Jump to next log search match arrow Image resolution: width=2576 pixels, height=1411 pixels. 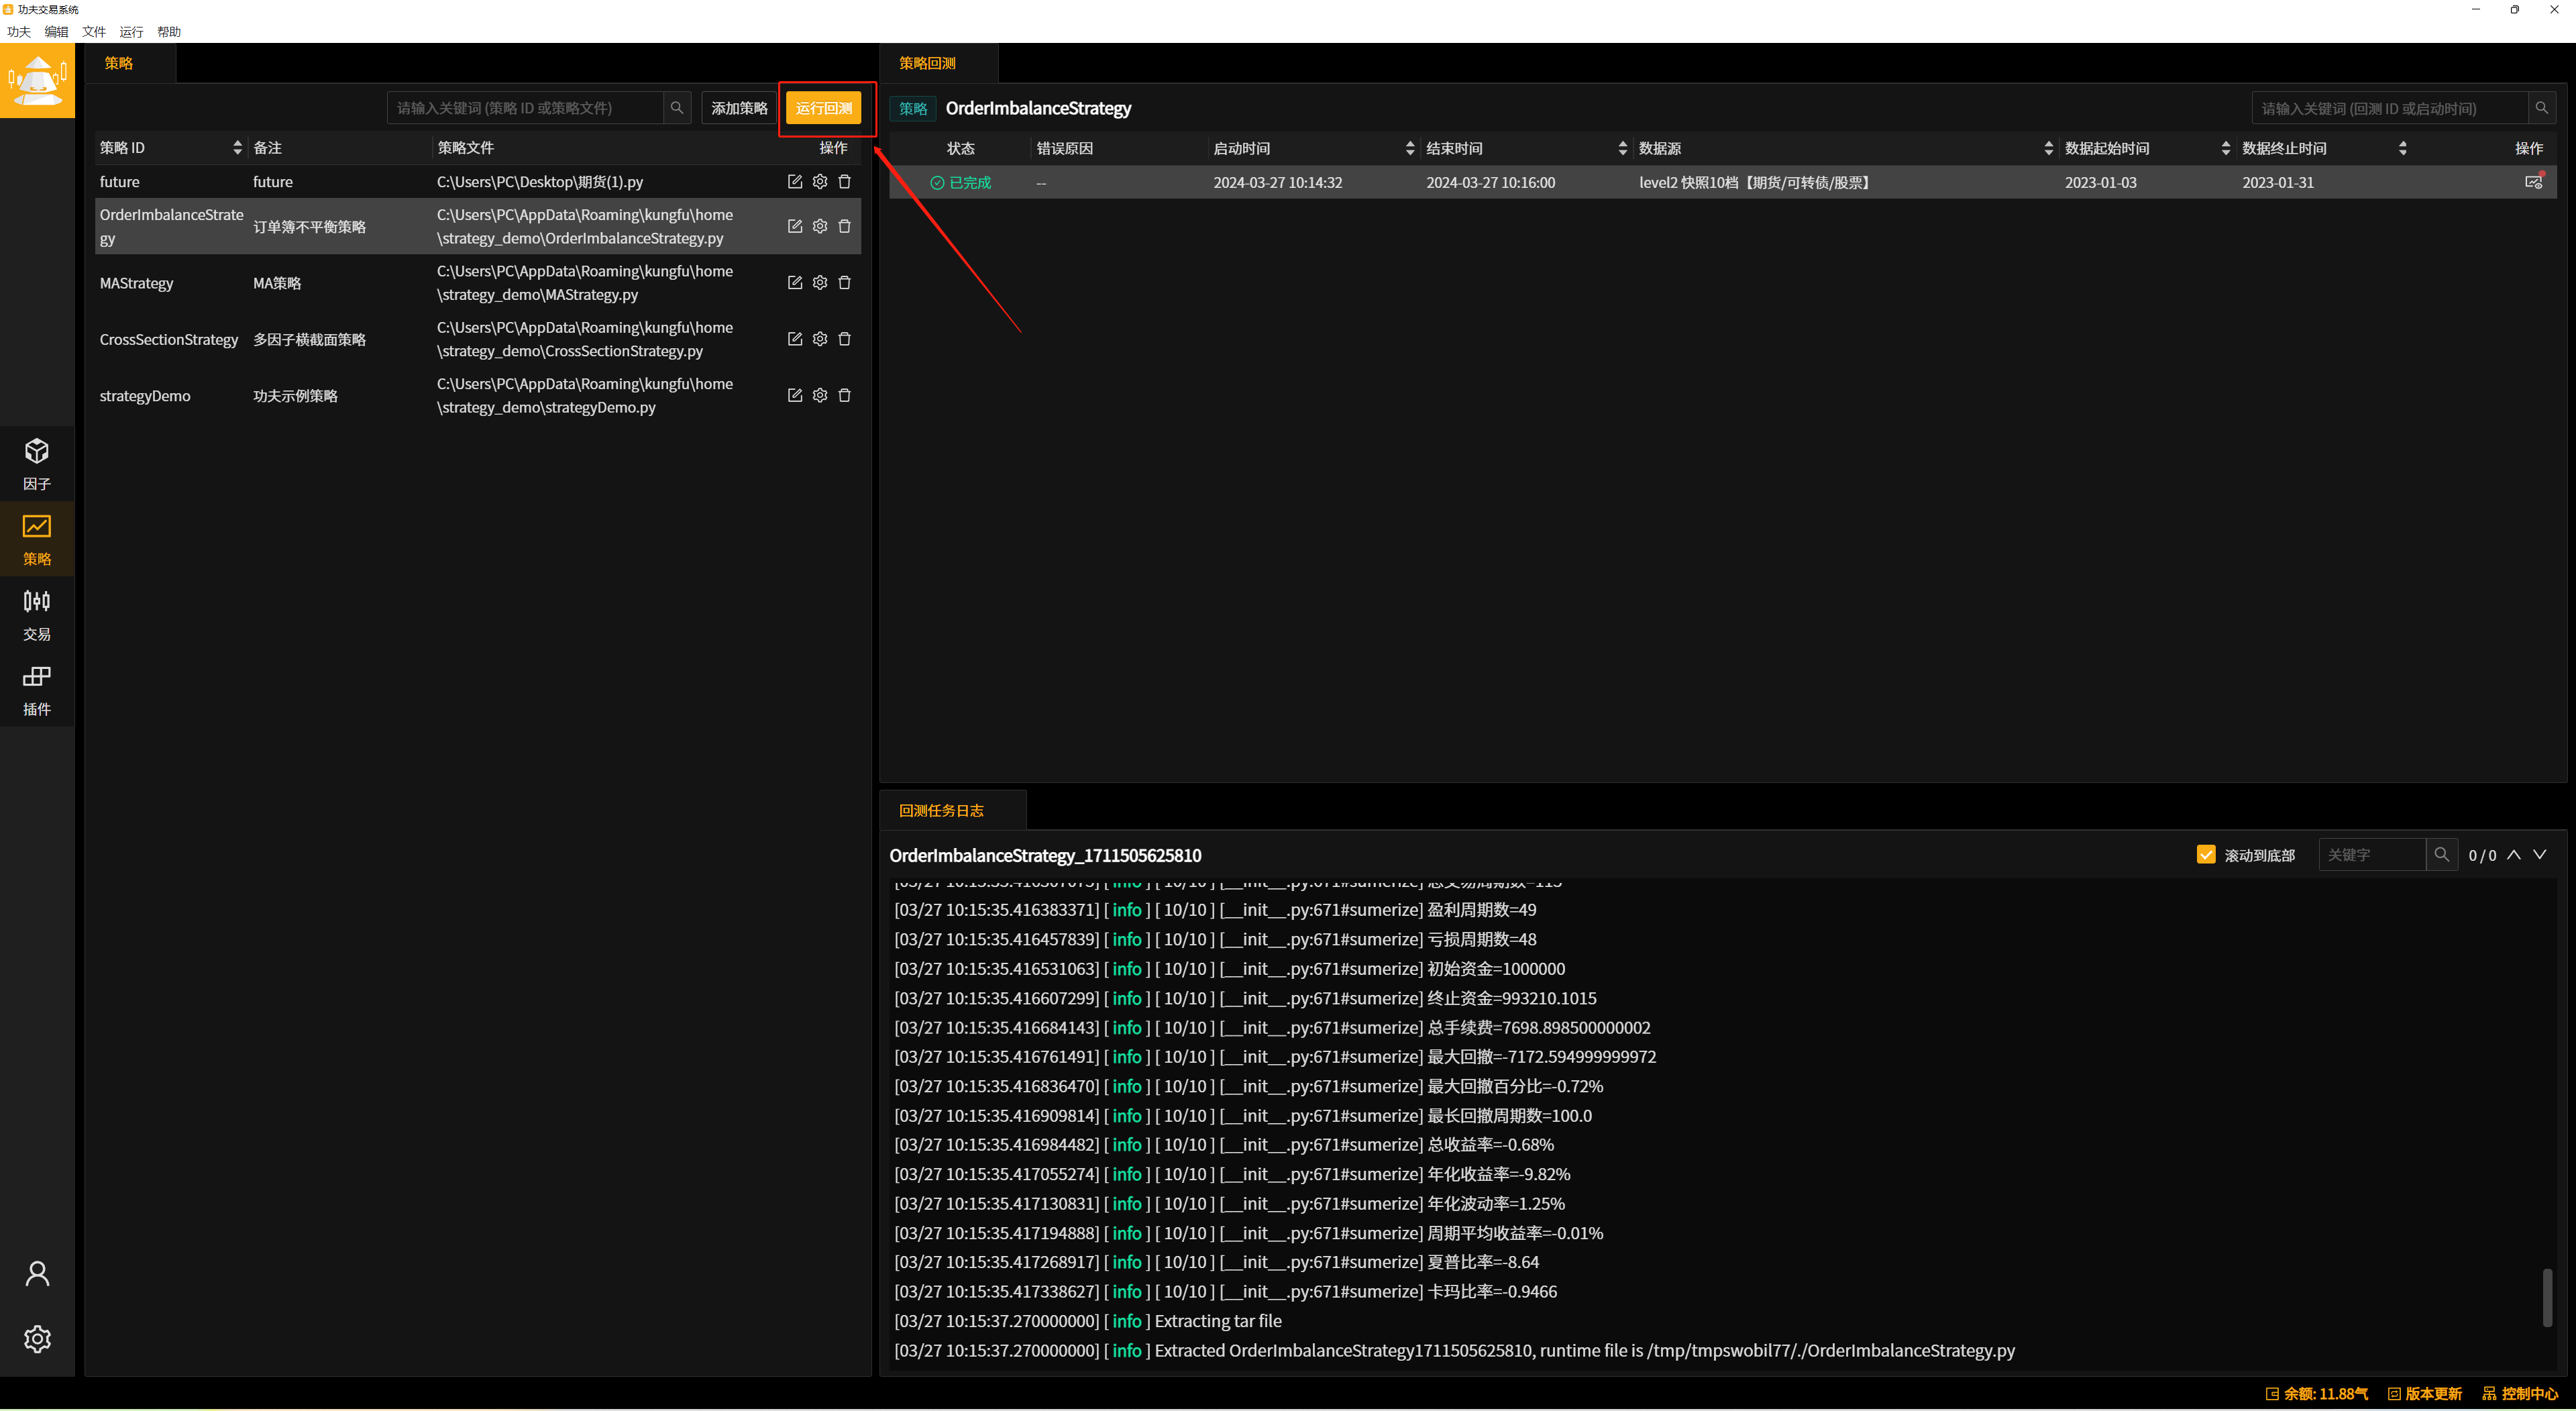(x=2540, y=854)
